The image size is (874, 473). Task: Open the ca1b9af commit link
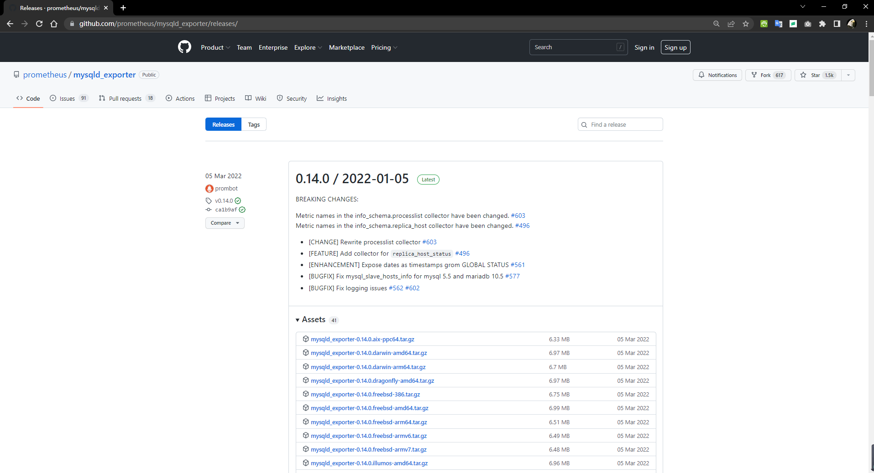[x=226, y=210]
